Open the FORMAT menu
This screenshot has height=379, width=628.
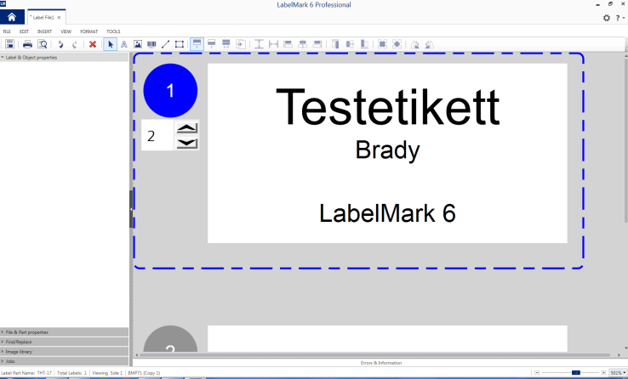click(x=88, y=31)
